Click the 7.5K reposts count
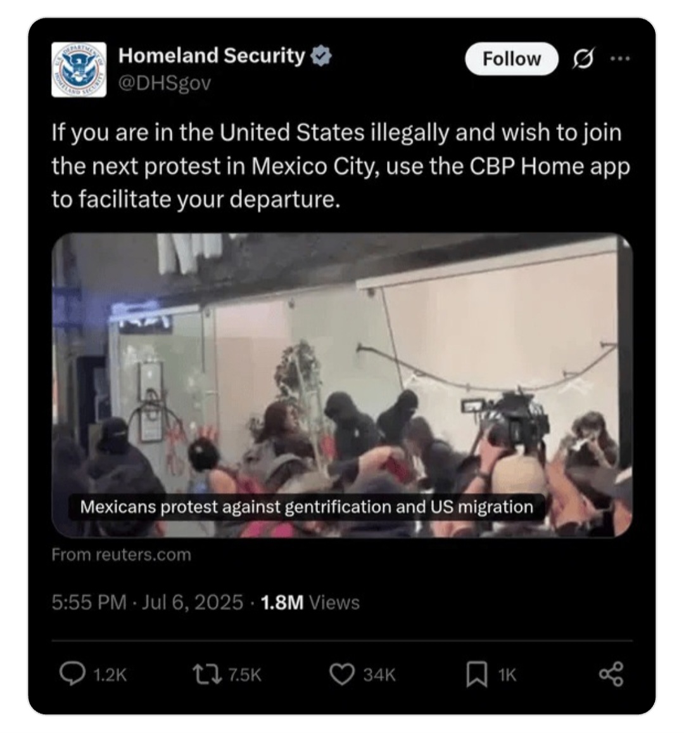 245,675
